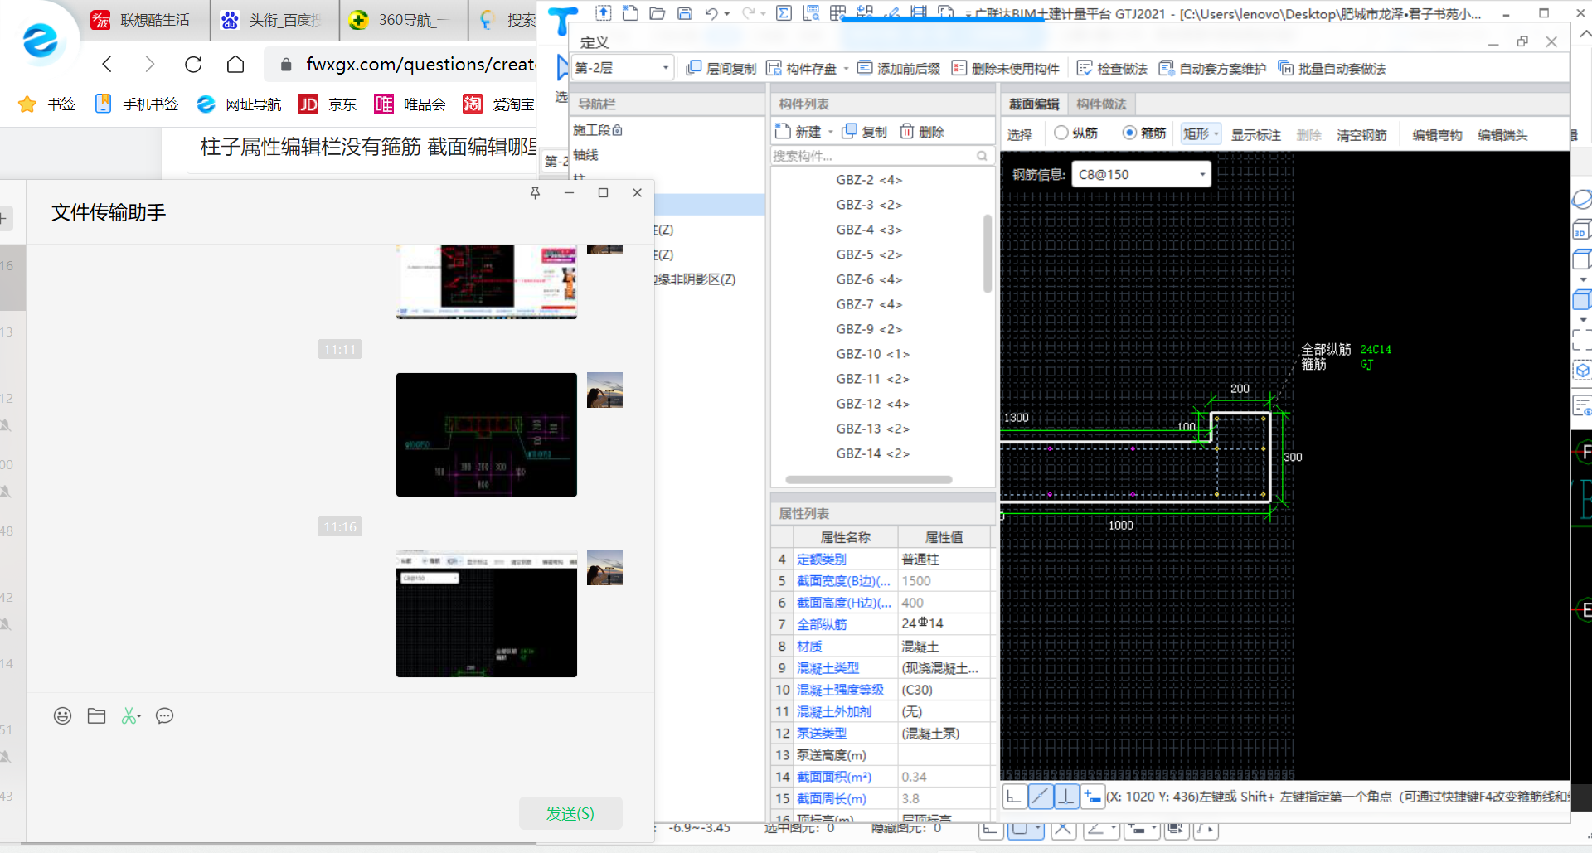Click the component list vertical scrollbar
The height and width of the screenshot is (853, 1592).
pos(988,254)
